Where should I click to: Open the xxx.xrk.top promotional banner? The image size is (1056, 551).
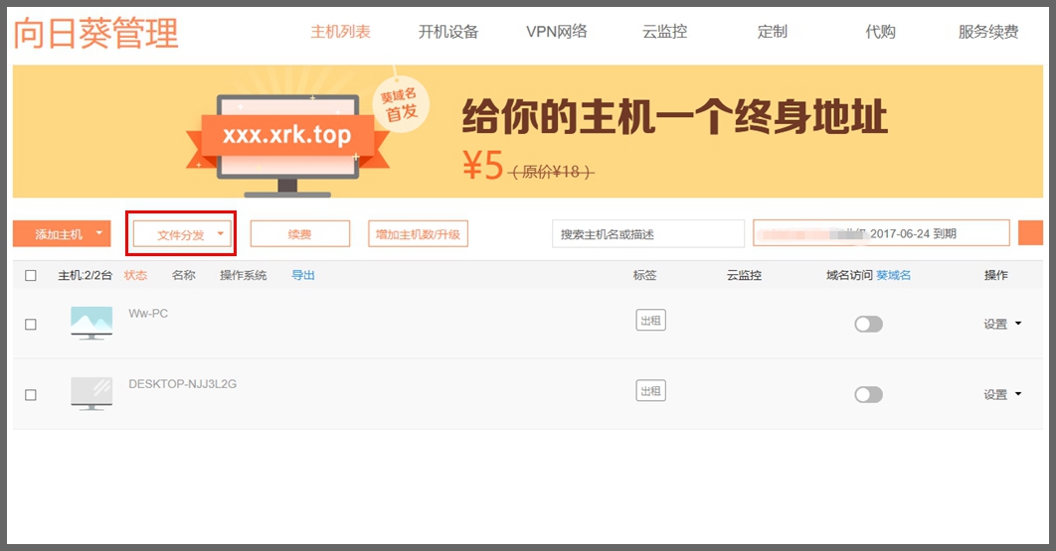tap(527, 132)
